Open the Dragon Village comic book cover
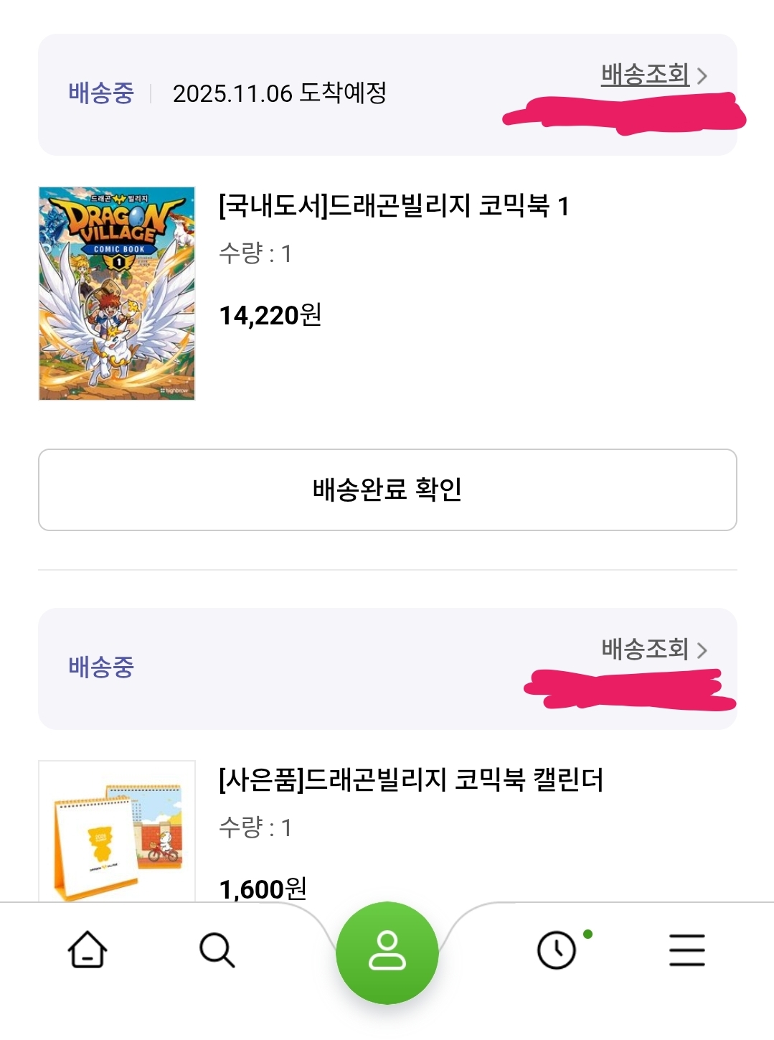This screenshot has width=774, height=1040. click(117, 294)
